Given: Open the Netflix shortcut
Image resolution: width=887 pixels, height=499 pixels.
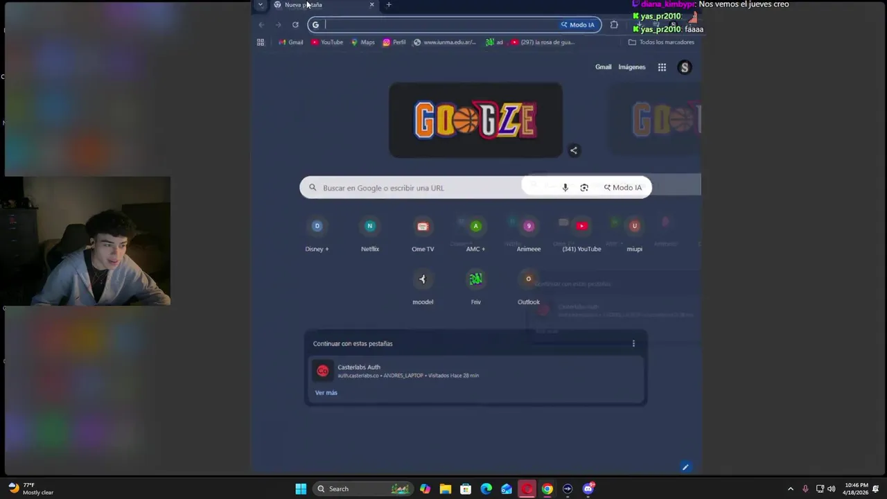Looking at the screenshot, I should click(x=370, y=235).
